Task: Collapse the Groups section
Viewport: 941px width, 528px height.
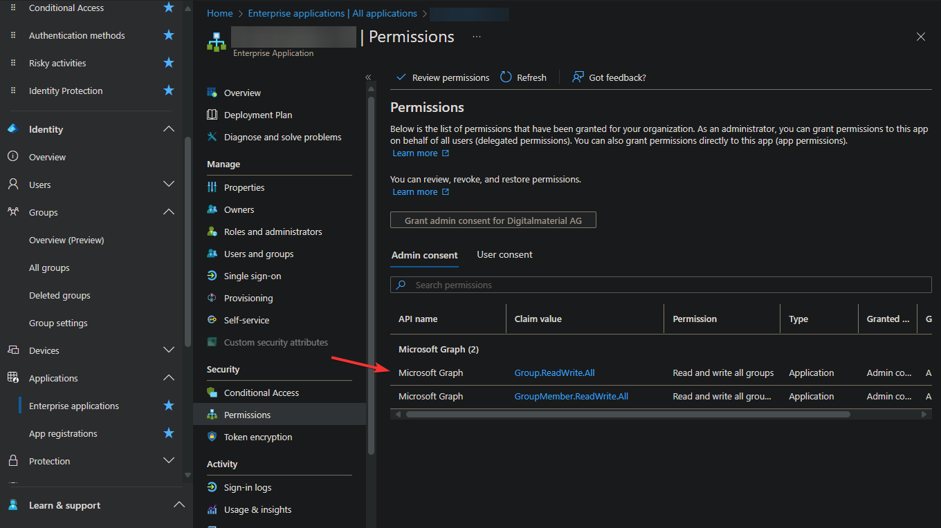Action: coord(169,212)
